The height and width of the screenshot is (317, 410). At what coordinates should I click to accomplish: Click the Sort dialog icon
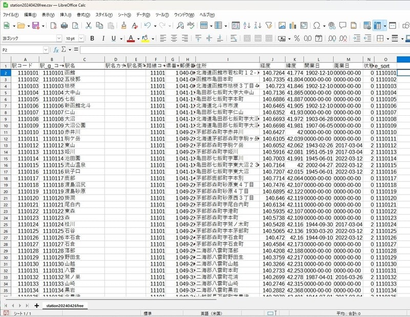(236, 25)
